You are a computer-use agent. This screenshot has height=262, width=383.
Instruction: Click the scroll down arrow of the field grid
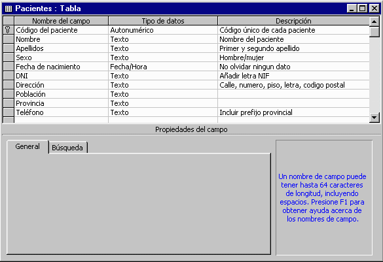[374, 118]
